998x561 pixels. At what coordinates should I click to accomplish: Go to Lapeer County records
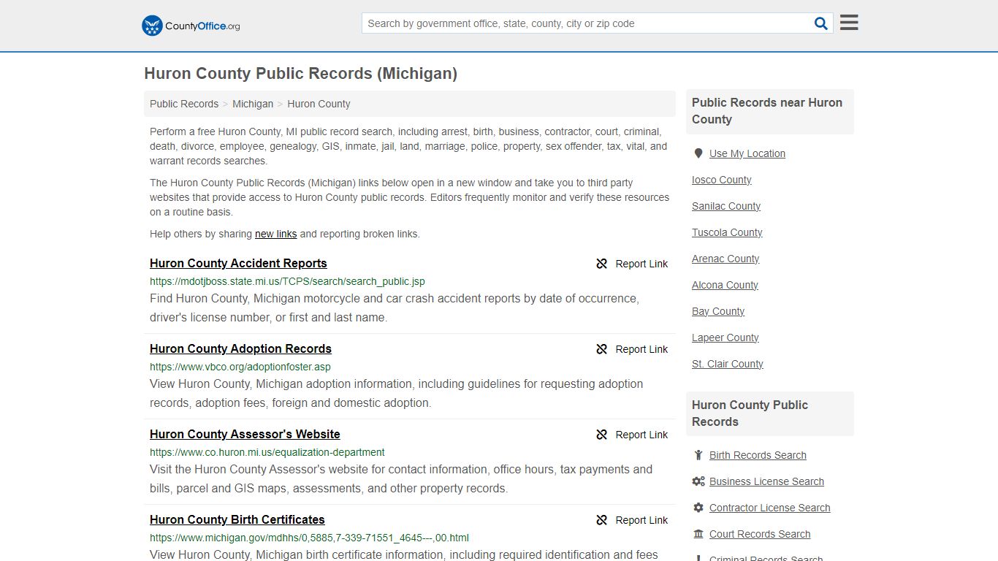point(725,337)
